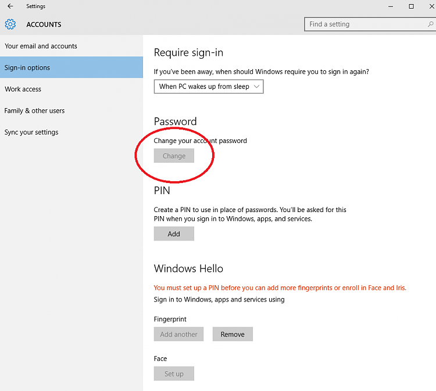Navigate to Sync your settings

(x=31, y=132)
